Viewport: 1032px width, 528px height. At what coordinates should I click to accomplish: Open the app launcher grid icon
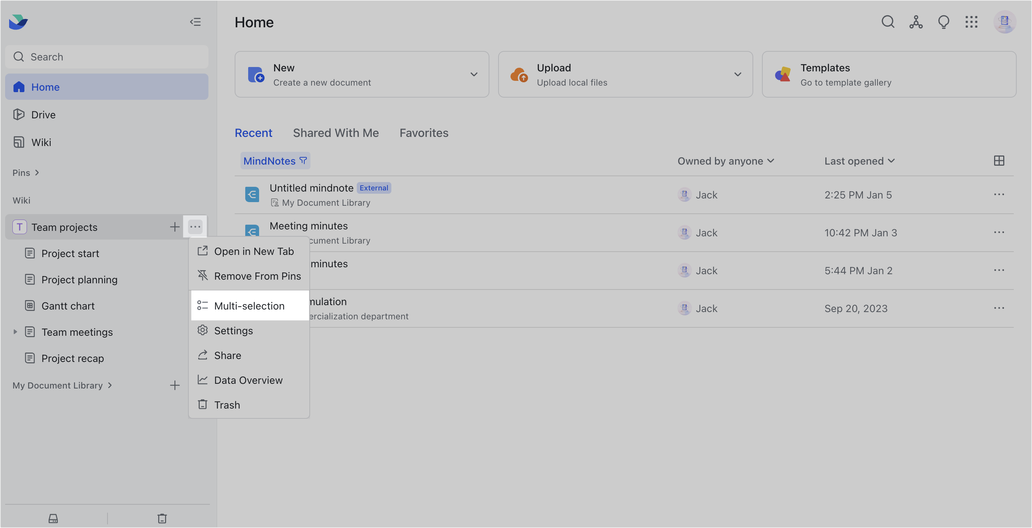[972, 22]
